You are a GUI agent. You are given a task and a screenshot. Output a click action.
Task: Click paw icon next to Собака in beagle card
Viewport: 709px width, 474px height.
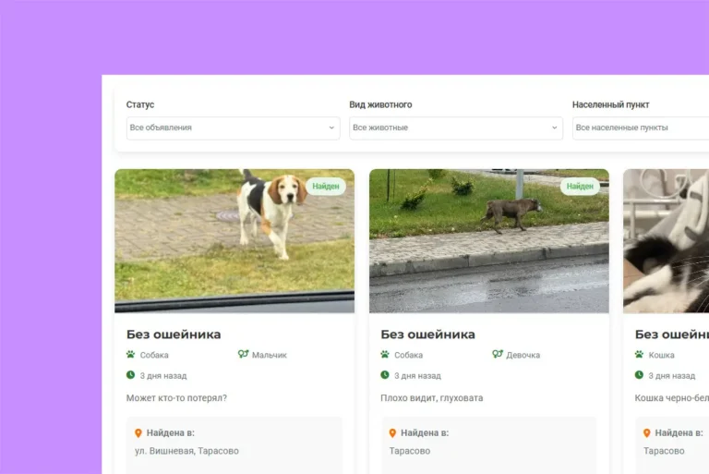click(x=130, y=355)
